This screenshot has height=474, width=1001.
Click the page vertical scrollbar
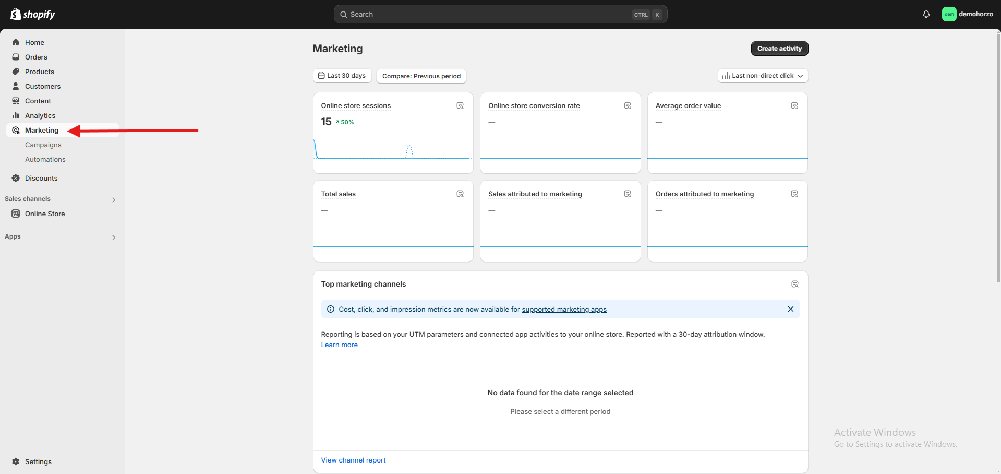point(998,157)
